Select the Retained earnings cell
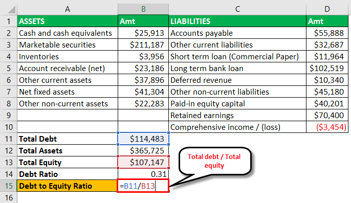 tap(237, 115)
